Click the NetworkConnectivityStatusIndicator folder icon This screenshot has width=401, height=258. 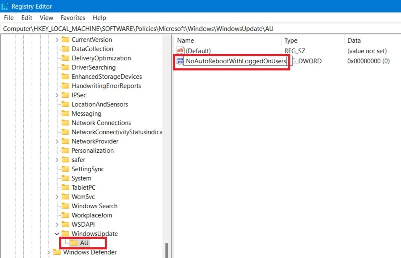pos(65,132)
